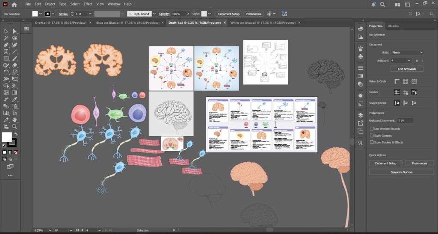The width and height of the screenshot is (438, 234).
Task: Click the large white Fill swatch in toolbar
Action: pos(7,137)
